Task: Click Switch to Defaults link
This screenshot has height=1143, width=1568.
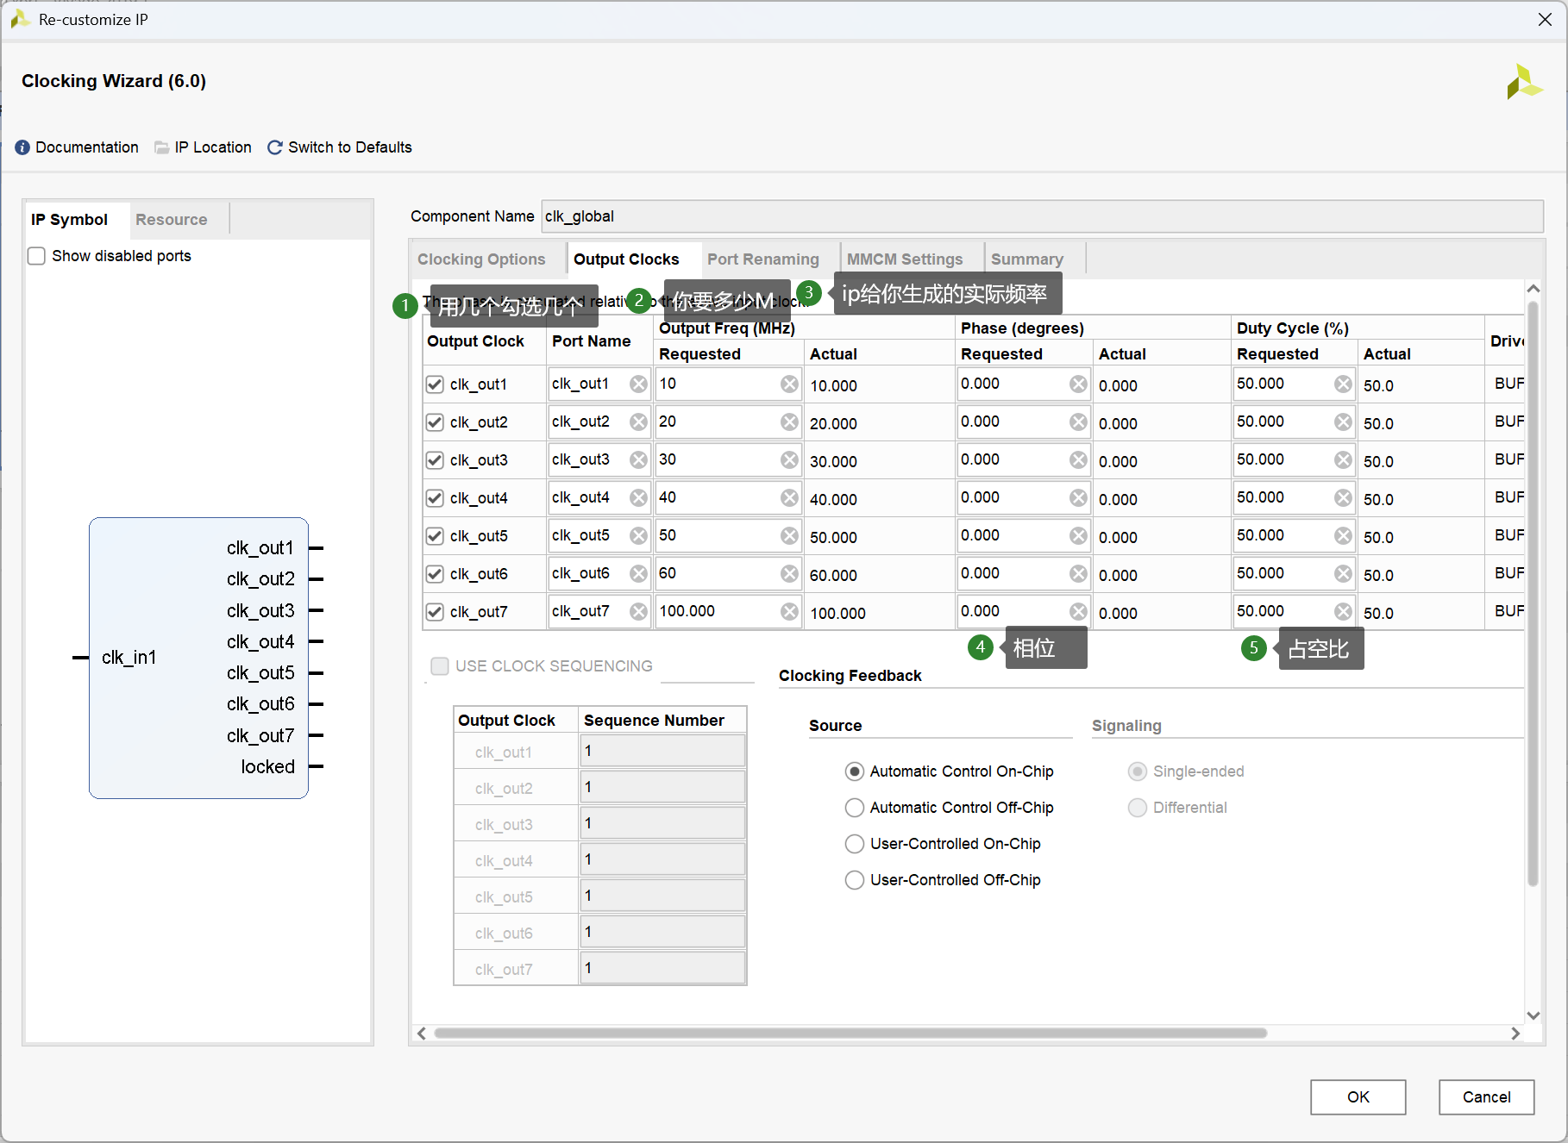Action: (350, 147)
